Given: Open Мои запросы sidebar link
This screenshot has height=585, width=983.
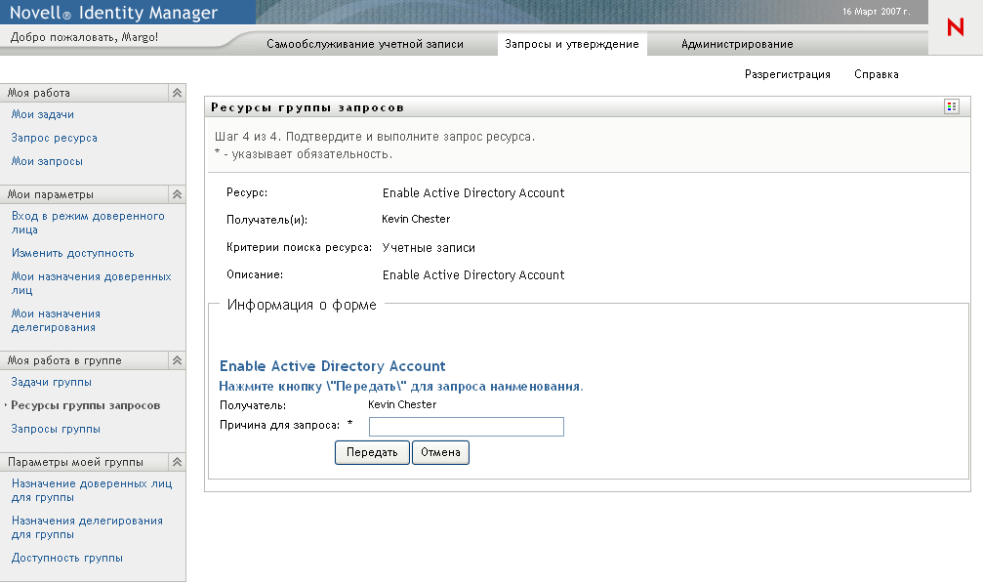Looking at the screenshot, I should click(x=47, y=161).
